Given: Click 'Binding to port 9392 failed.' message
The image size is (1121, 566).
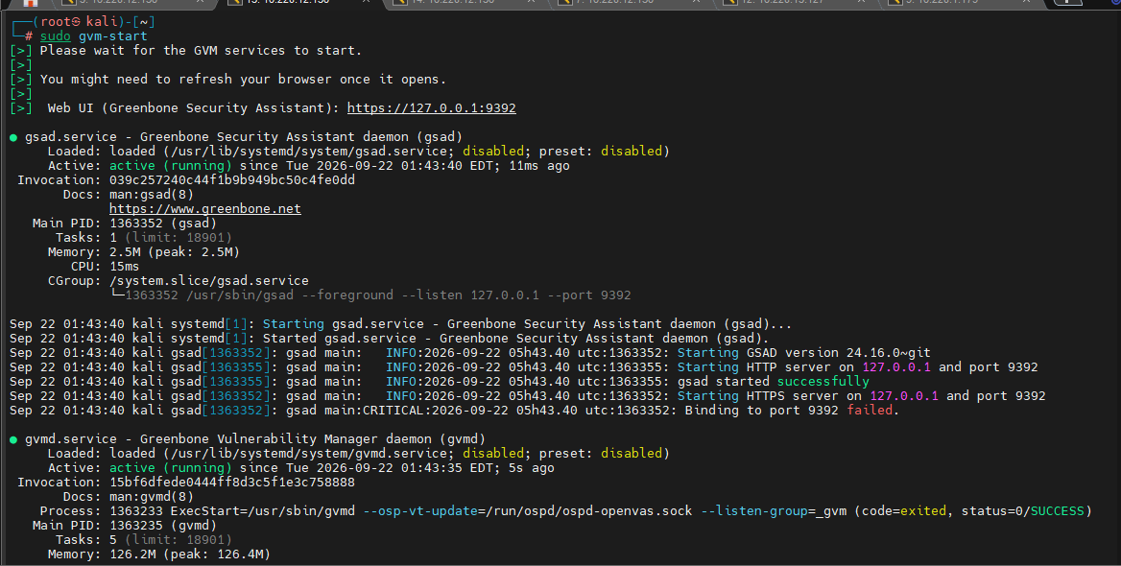Looking at the screenshot, I should pos(792,411).
